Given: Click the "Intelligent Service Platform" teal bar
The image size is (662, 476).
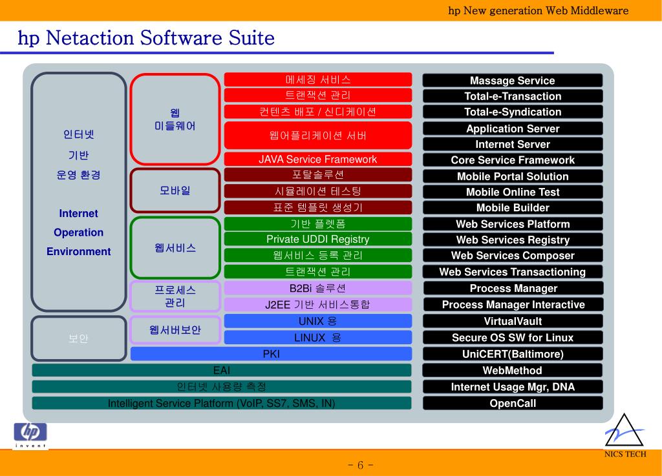Looking at the screenshot, I should (x=222, y=403).
